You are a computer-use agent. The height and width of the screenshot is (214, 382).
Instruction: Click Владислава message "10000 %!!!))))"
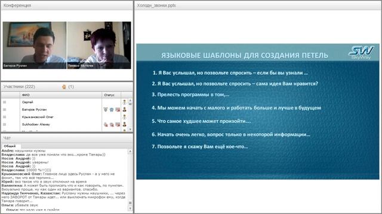click(26, 170)
